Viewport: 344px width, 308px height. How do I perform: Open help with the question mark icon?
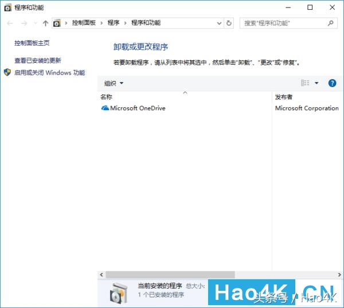pos(332,83)
